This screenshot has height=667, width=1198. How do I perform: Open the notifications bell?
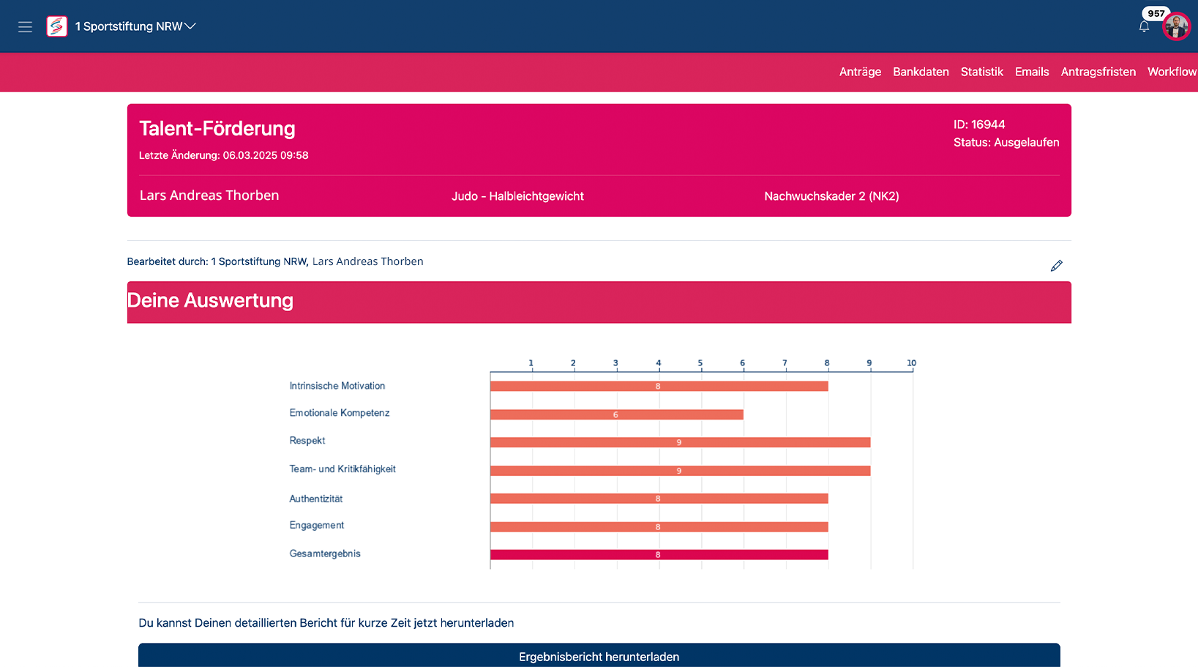pyautogui.click(x=1144, y=27)
